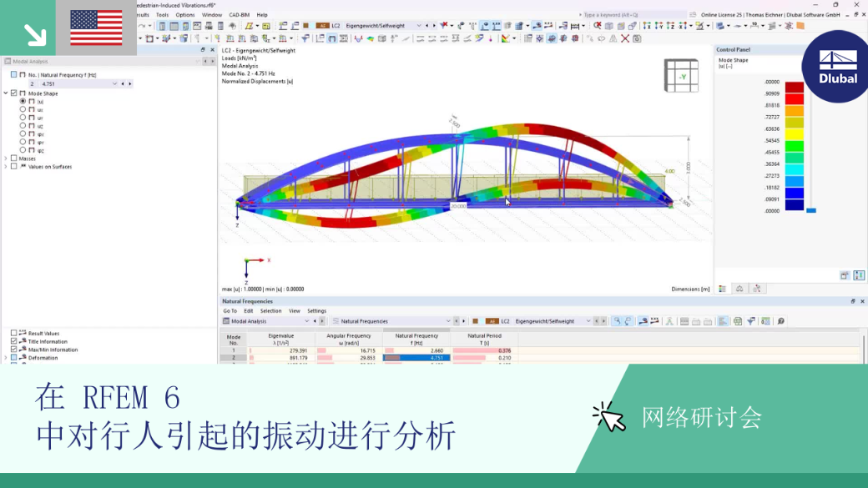The image size is (868, 488).
Task: Select the ux mode shape radio button
Action: [23, 109]
